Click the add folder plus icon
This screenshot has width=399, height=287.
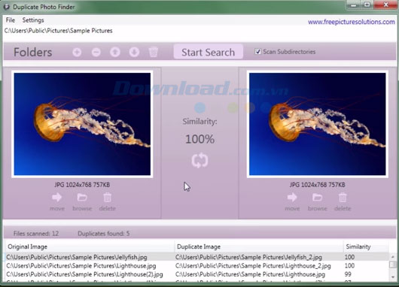77,52
